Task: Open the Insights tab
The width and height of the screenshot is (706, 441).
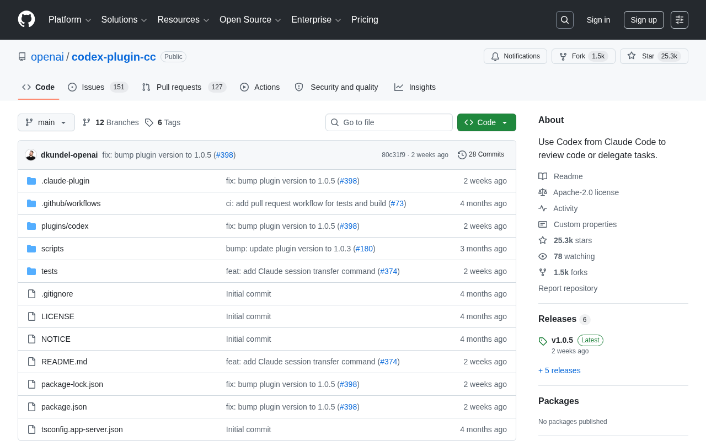Action: pyautogui.click(x=415, y=87)
